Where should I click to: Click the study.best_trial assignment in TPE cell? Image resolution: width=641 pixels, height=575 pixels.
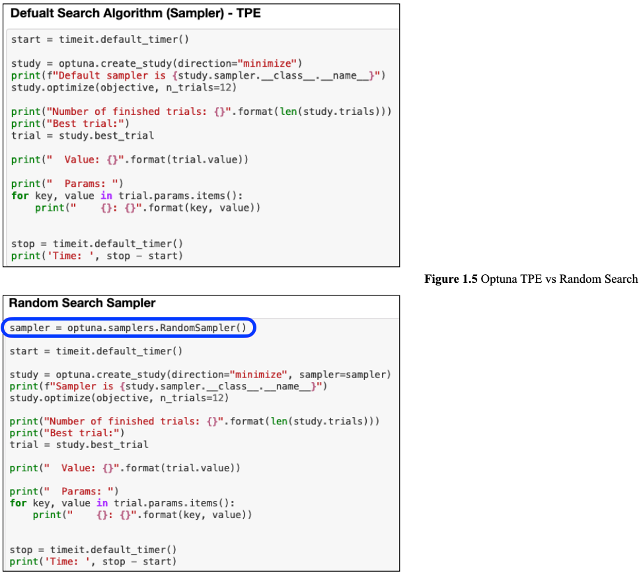pos(83,135)
